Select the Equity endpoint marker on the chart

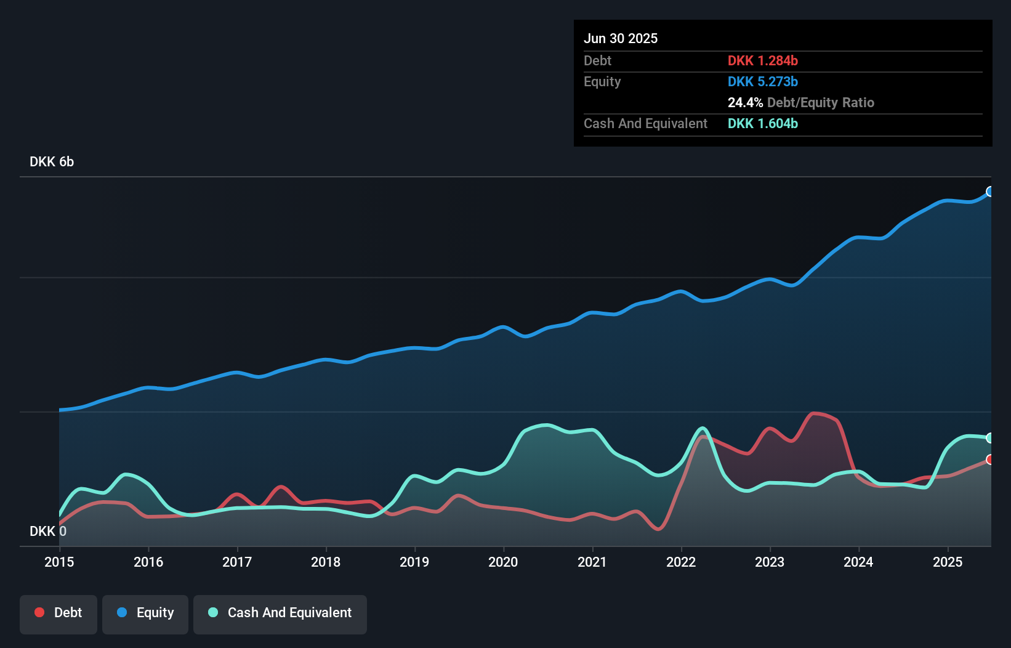[x=990, y=192]
